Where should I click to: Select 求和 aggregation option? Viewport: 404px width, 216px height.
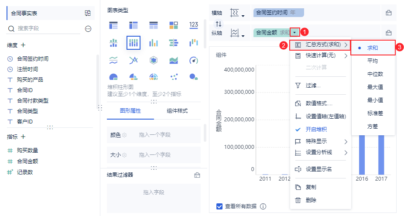click(373, 48)
